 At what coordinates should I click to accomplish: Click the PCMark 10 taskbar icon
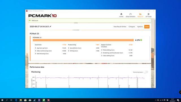click(48, 100)
